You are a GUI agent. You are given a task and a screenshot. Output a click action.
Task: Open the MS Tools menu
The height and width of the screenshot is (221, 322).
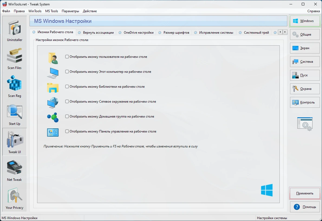[x=51, y=11]
